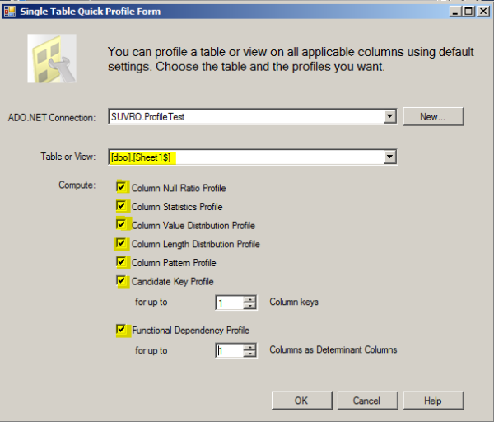Decrease Determinant Columns spinner value

(249, 354)
